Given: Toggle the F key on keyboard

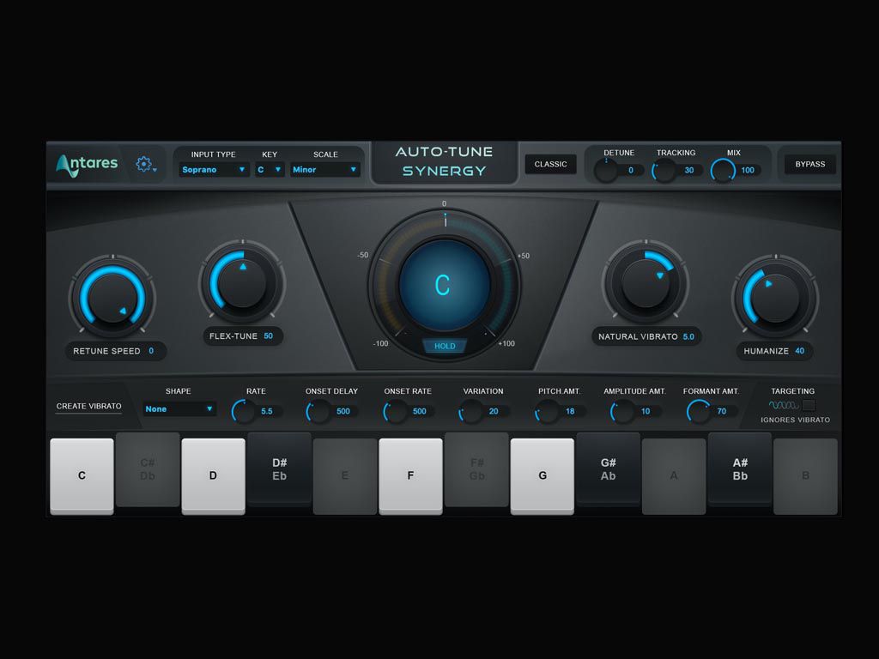Looking at the screenshot, I should (410, 475).
